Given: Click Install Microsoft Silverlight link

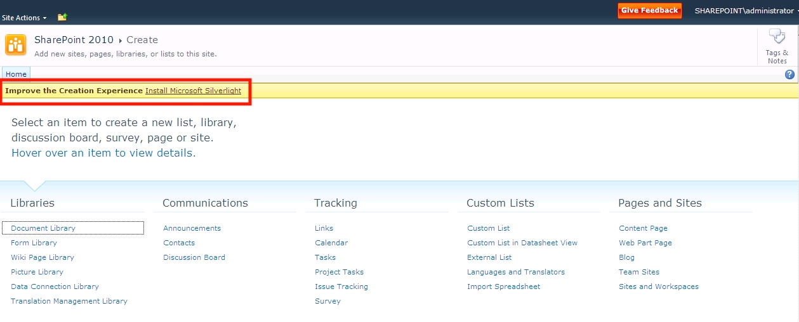Looking at the screenshot, I should pos(193,91).
